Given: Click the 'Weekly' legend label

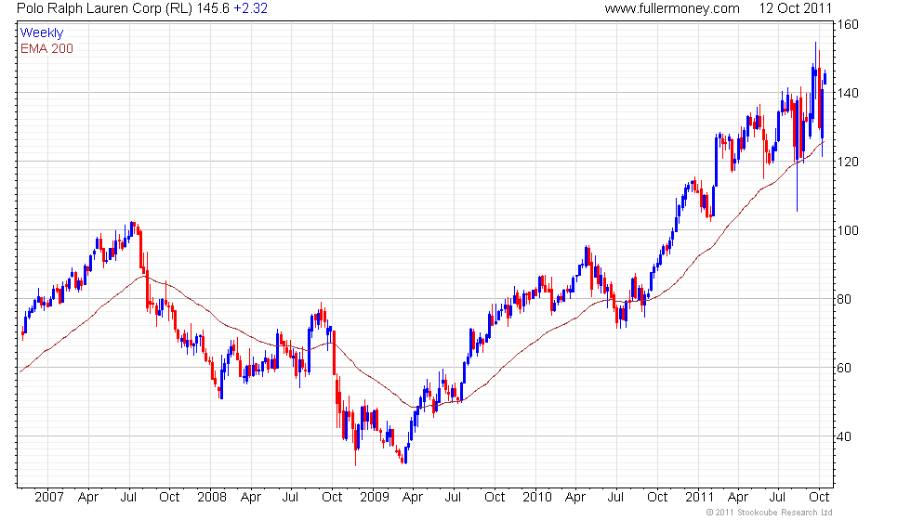Looking at the screenshot, I should (42, 33).
